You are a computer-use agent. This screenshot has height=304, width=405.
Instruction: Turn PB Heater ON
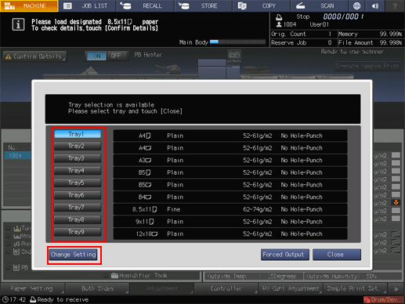pyautogui.click(x=96, y=56)
